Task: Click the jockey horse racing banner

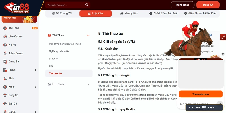Action: (x=189, y=39)
